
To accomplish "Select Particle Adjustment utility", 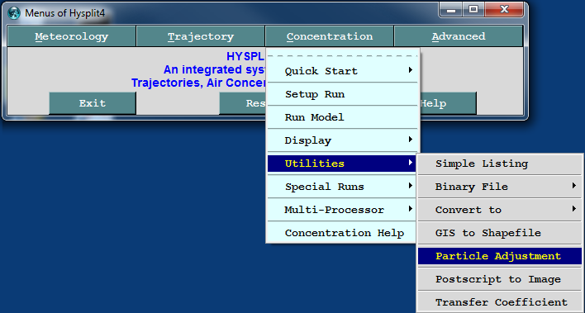I will coord(500,256).
